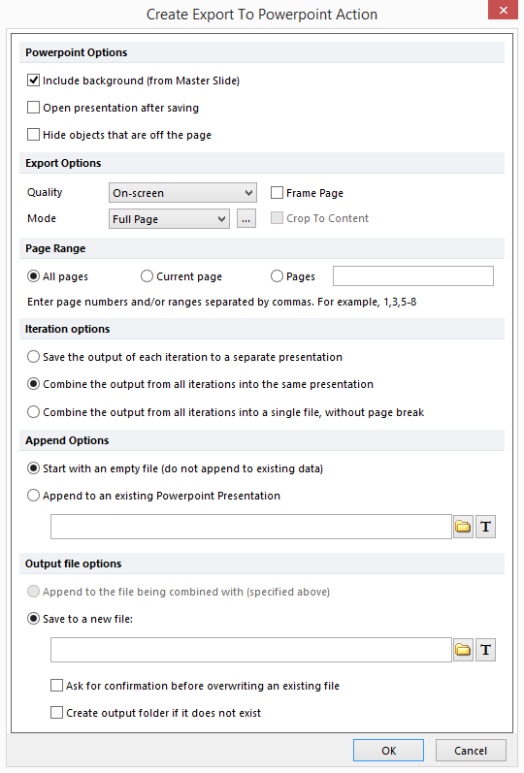
Task: Click the Output file options section header
Action: click(x=262, y=564)
